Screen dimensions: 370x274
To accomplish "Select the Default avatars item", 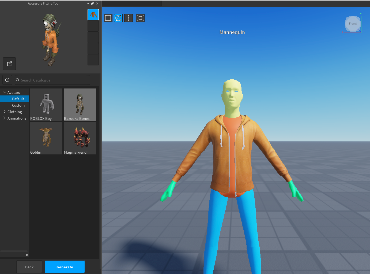I will point(18,99).
